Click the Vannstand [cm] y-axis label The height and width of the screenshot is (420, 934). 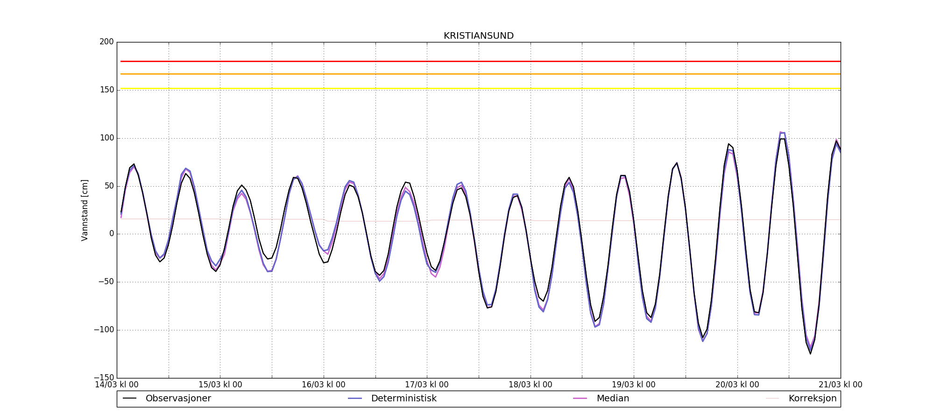[x=85, y=210]
